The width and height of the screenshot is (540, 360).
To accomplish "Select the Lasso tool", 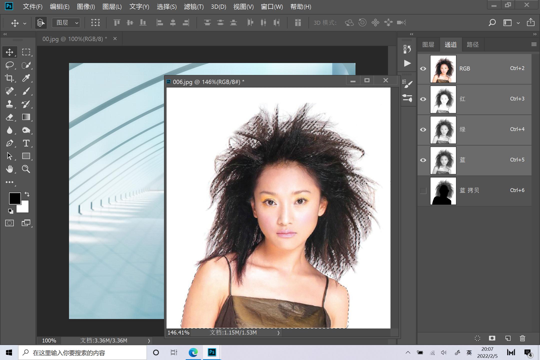I will (9, 65).
